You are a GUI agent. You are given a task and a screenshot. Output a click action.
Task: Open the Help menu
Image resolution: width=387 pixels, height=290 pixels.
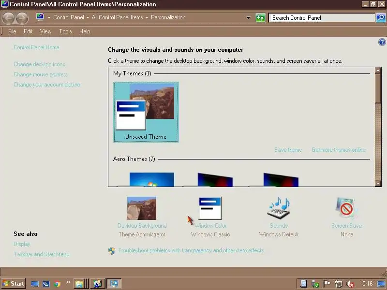85,31
